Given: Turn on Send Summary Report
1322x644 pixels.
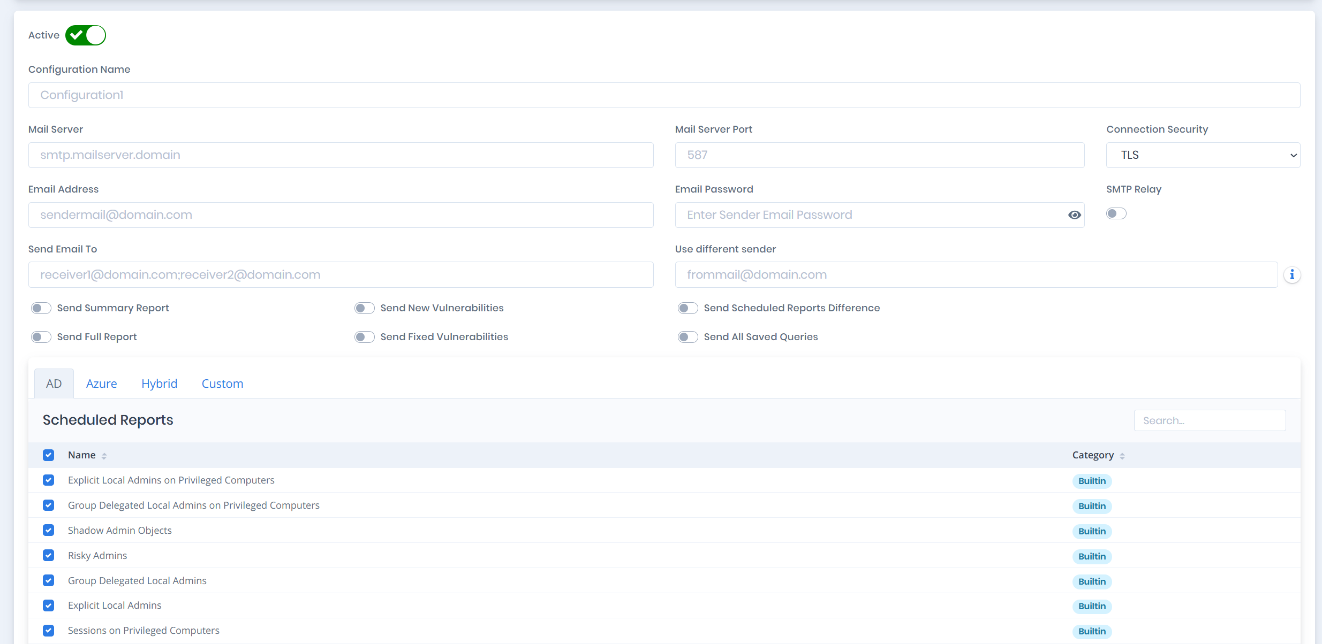Looking at the screenshot, I should [41, 308].
